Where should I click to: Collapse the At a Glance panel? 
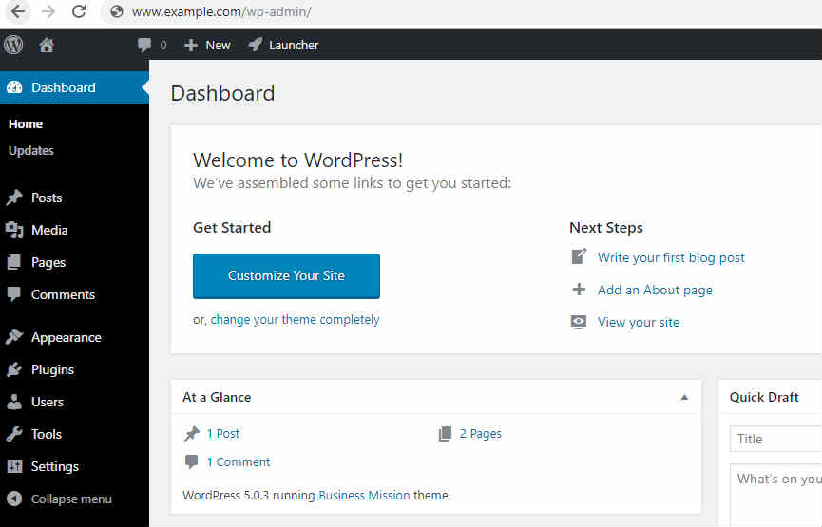pos(684,397)
